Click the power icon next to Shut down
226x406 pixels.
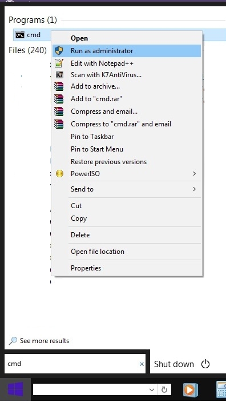pyautogui.click(x=205, y=364)
